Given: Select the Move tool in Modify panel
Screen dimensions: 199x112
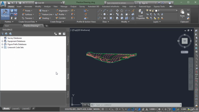Looking at the screenshot, I should point(117,11).
